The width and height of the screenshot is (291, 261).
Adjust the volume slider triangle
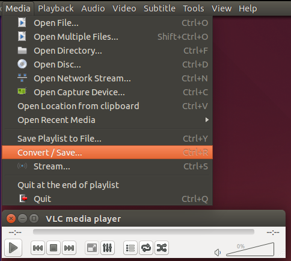click(250, 250)
